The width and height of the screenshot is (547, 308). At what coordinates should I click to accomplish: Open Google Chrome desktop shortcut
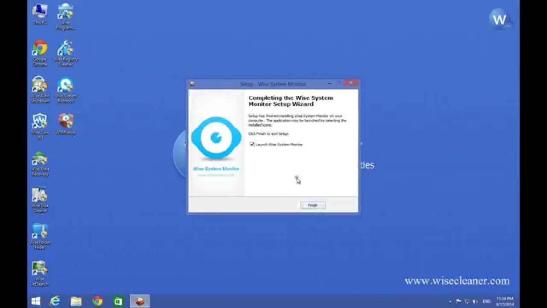click(x=40, y=53)
